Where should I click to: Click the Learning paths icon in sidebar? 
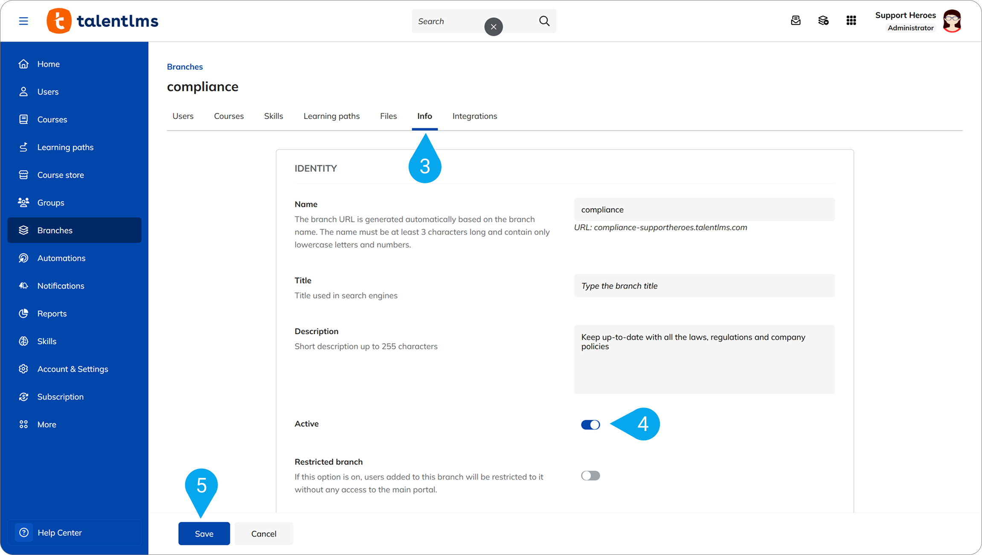pos(23,147)
